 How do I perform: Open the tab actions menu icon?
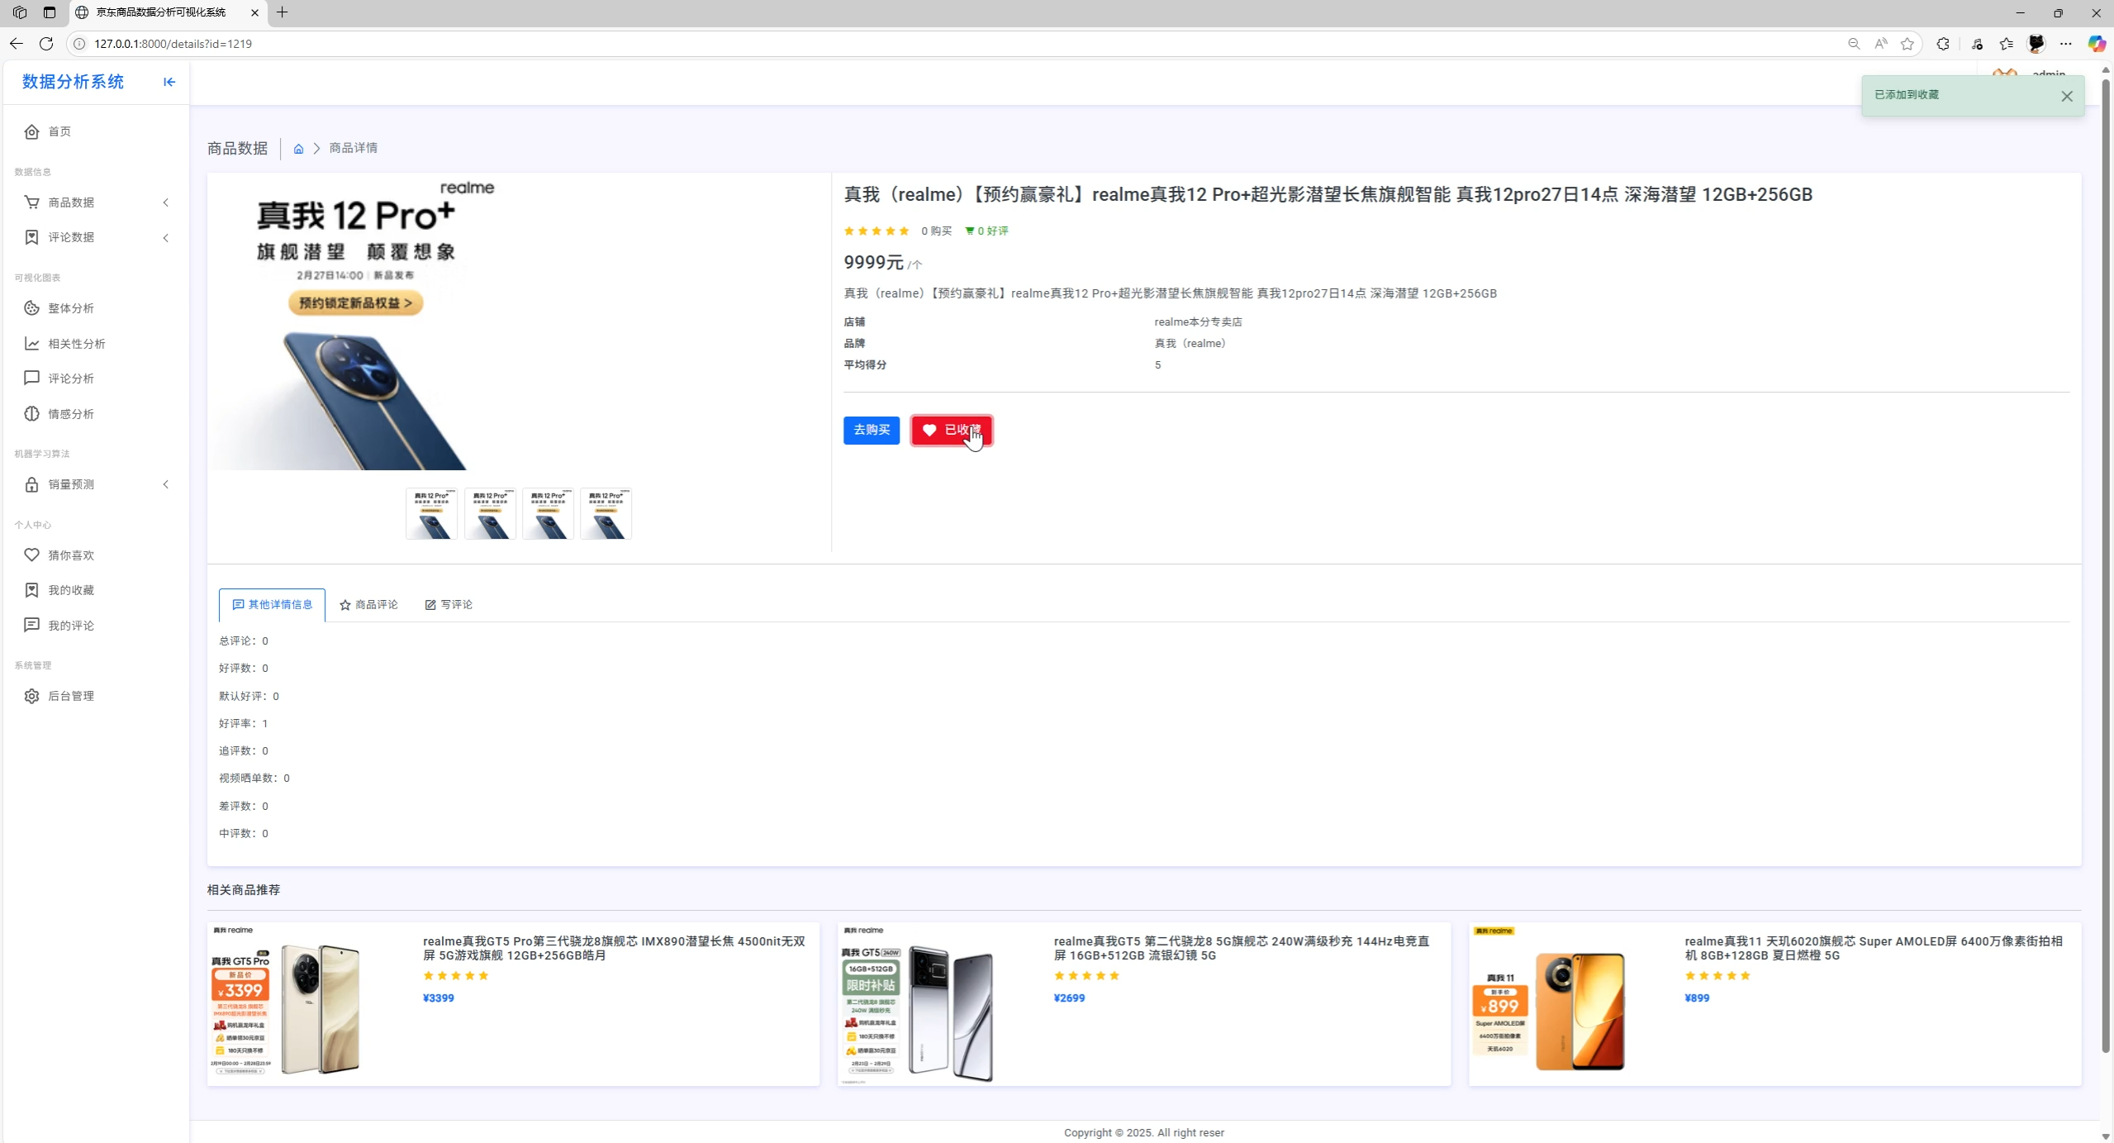point(50,12)
